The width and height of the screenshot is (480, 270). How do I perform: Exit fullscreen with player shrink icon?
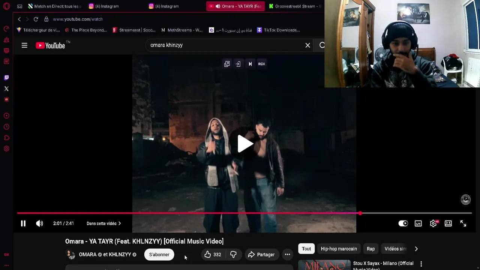tap(463, 223)
